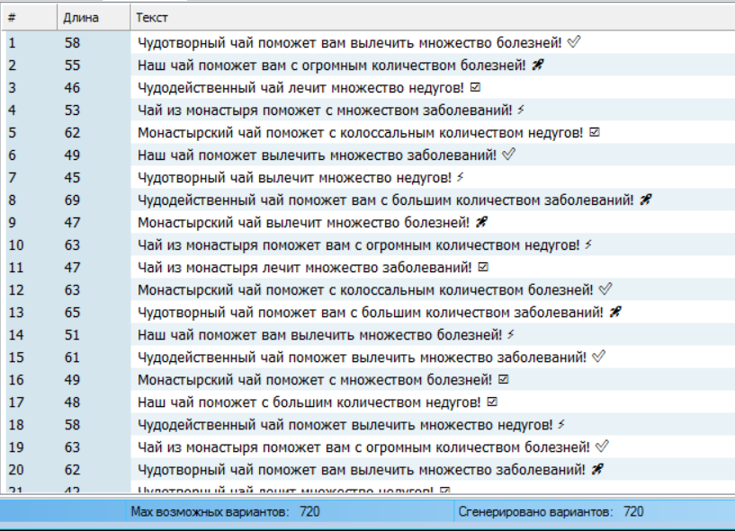Click length value 51 in row 14
735x531 pixels.
point(72,335)
